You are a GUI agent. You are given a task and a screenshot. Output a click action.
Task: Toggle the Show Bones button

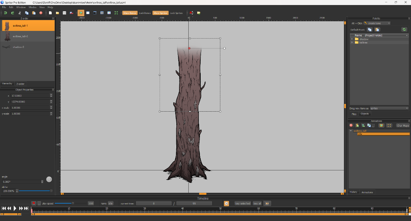[130, 13]
